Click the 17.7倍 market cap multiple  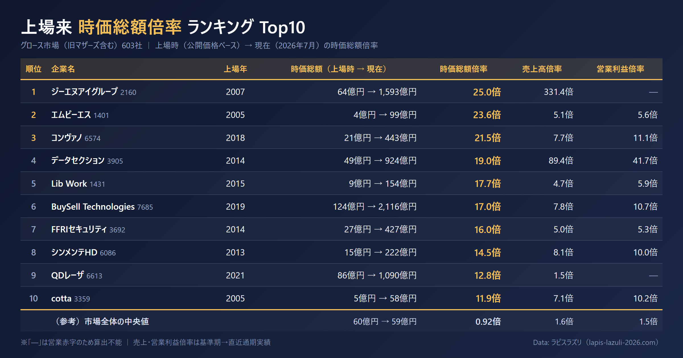pos(487,184)
